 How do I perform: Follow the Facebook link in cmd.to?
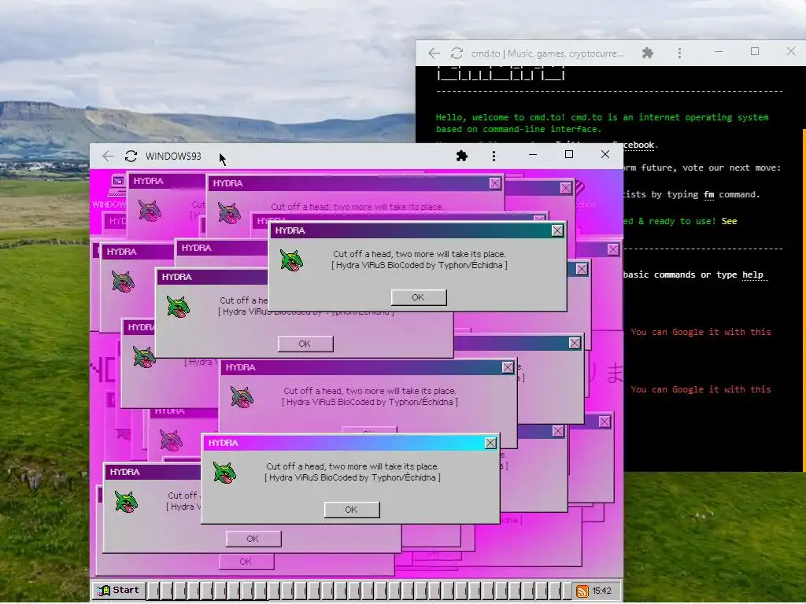tap(638, 145)
